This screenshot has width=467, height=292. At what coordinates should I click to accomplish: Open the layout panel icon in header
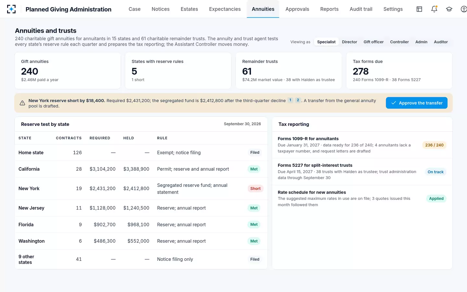[419, 9]
